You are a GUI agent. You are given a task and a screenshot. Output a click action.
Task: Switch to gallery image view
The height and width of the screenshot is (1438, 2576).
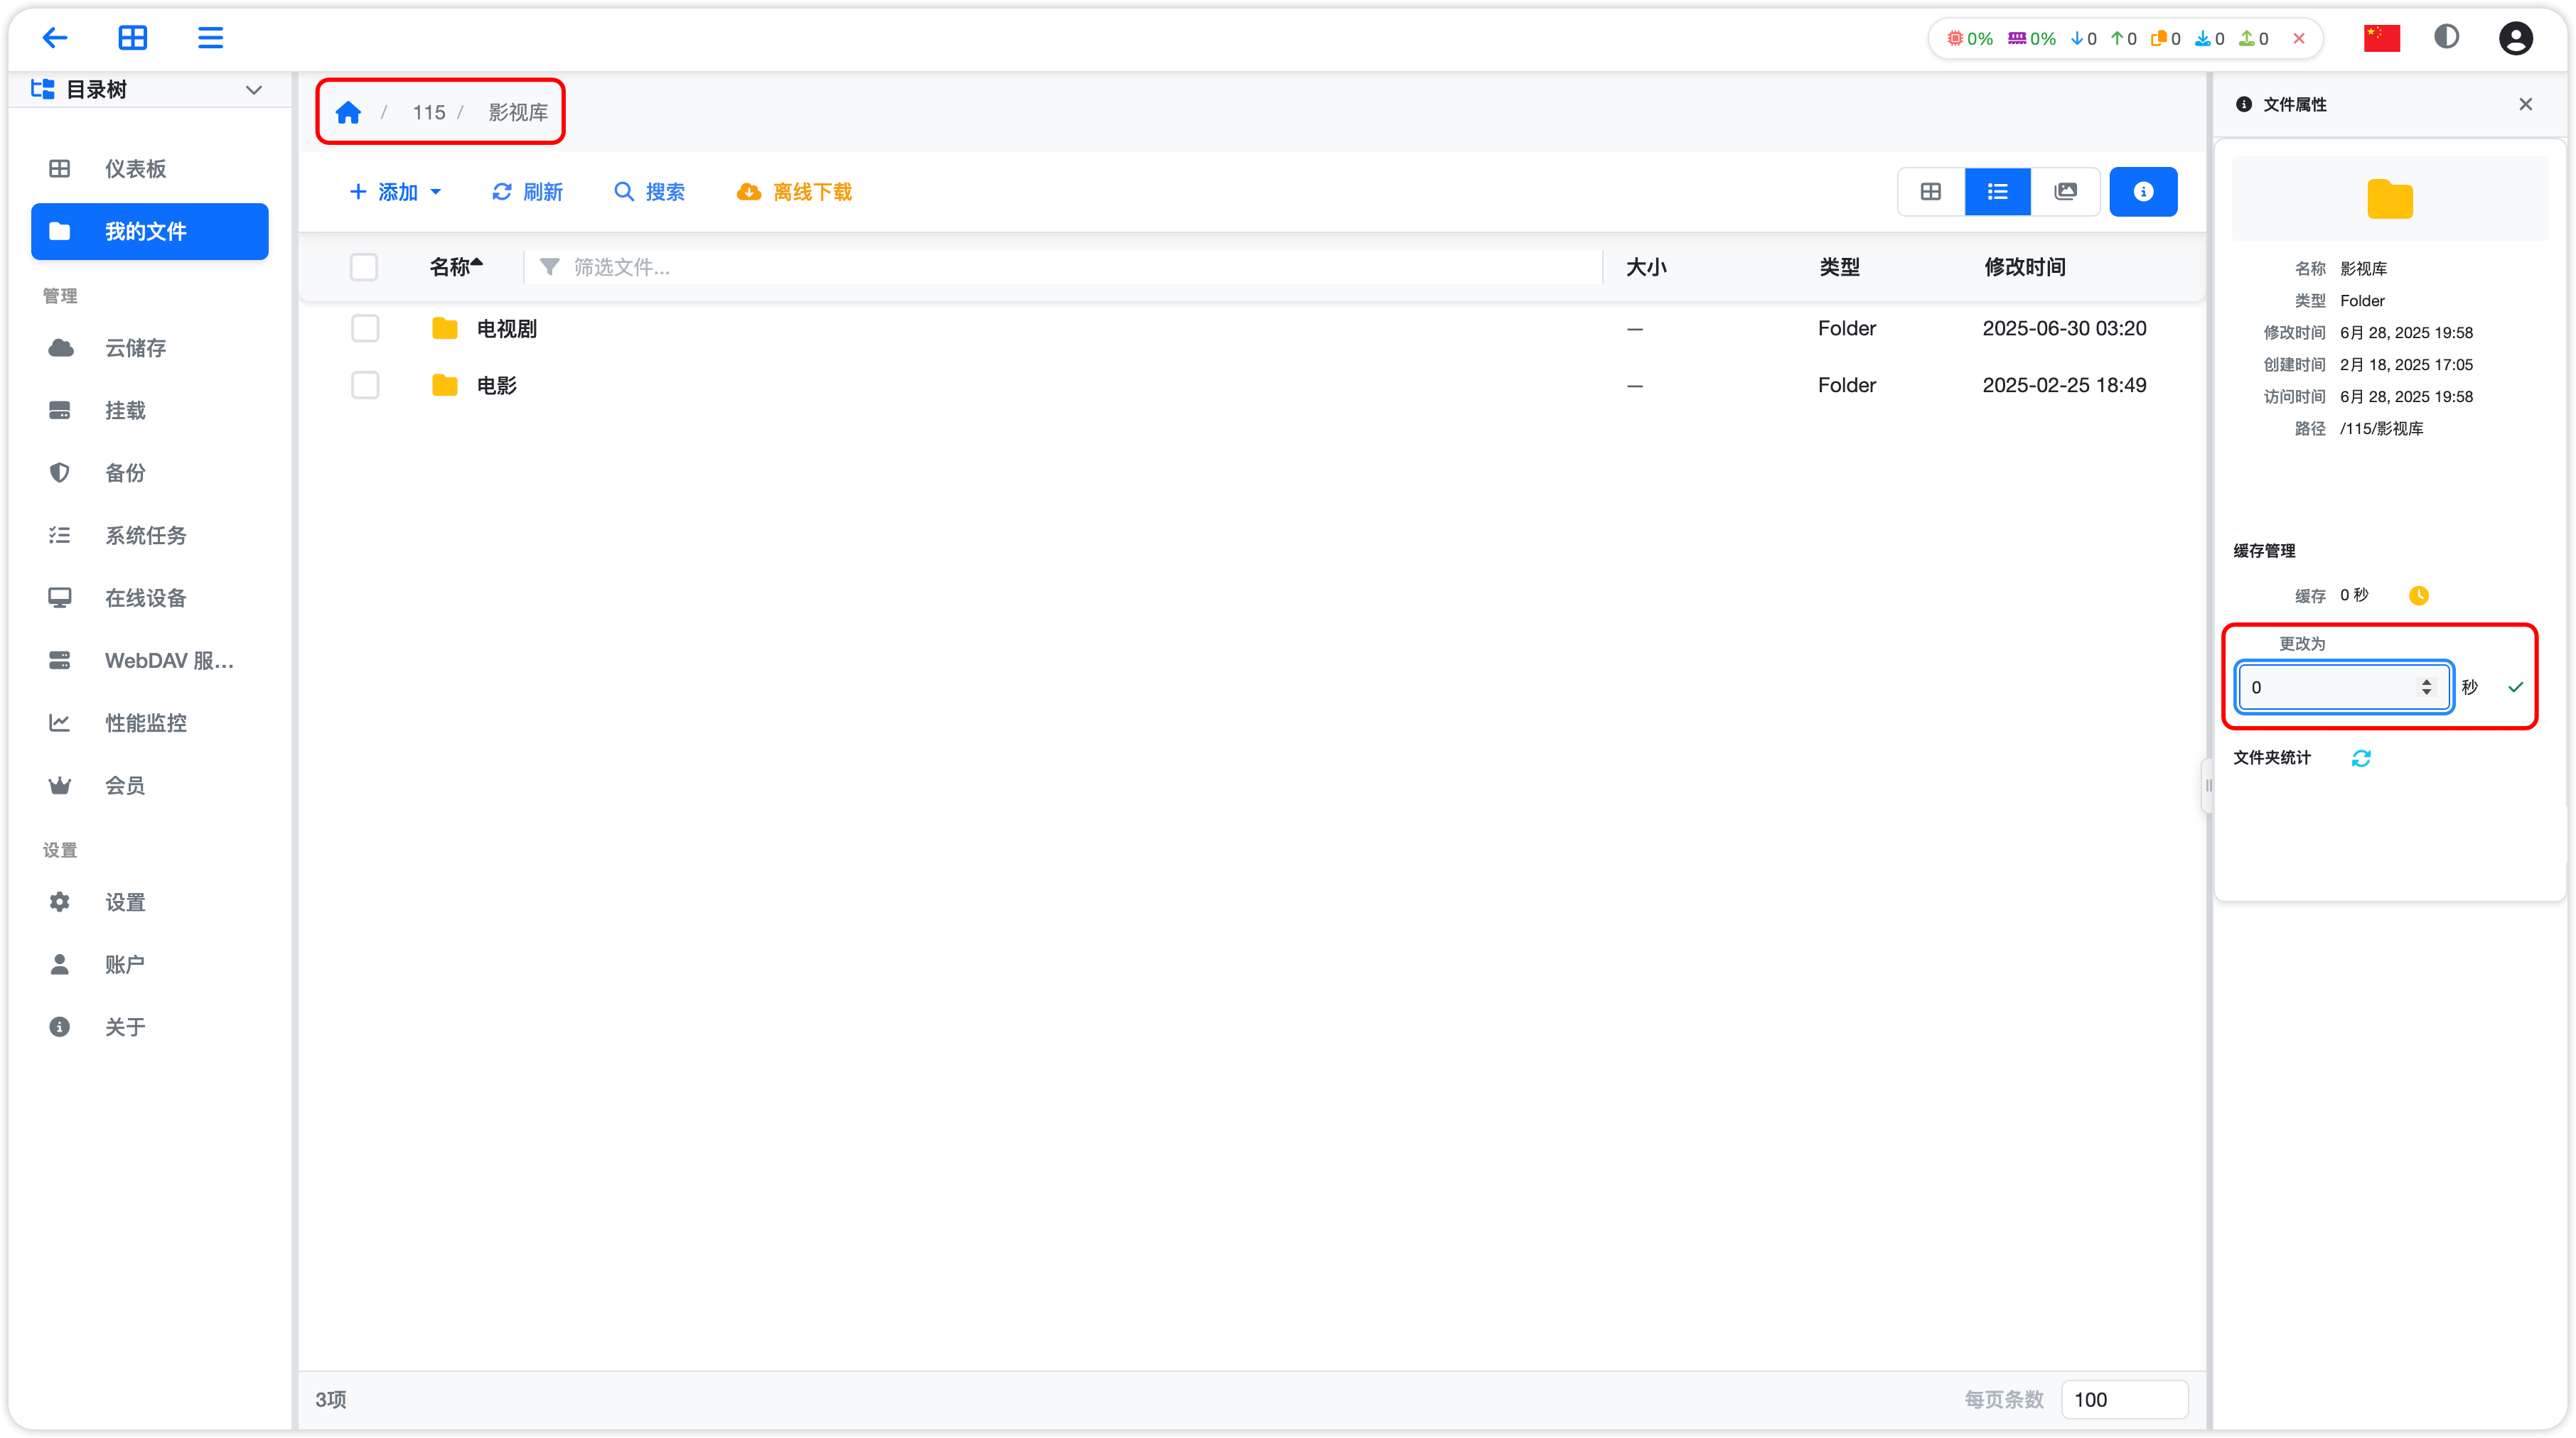(2065, 192)
